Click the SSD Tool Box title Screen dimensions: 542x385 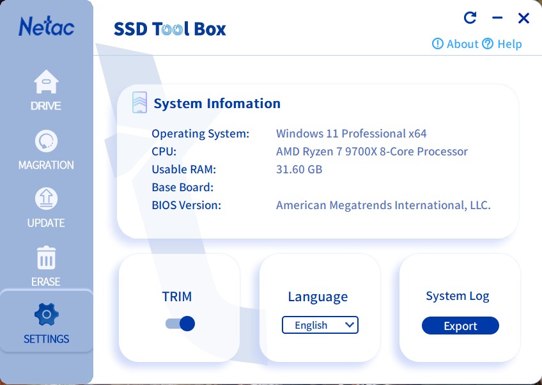[170, 29]
